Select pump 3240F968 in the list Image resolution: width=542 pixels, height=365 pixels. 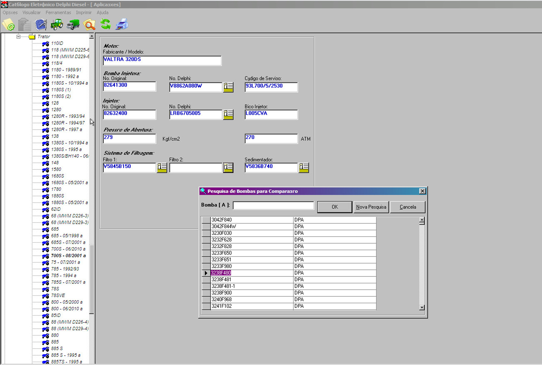[221, 299]
